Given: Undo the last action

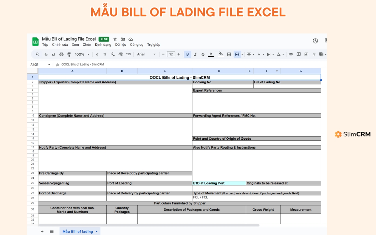Looking at the screenshot, I should pyautogui.click(x=45, y=54).
